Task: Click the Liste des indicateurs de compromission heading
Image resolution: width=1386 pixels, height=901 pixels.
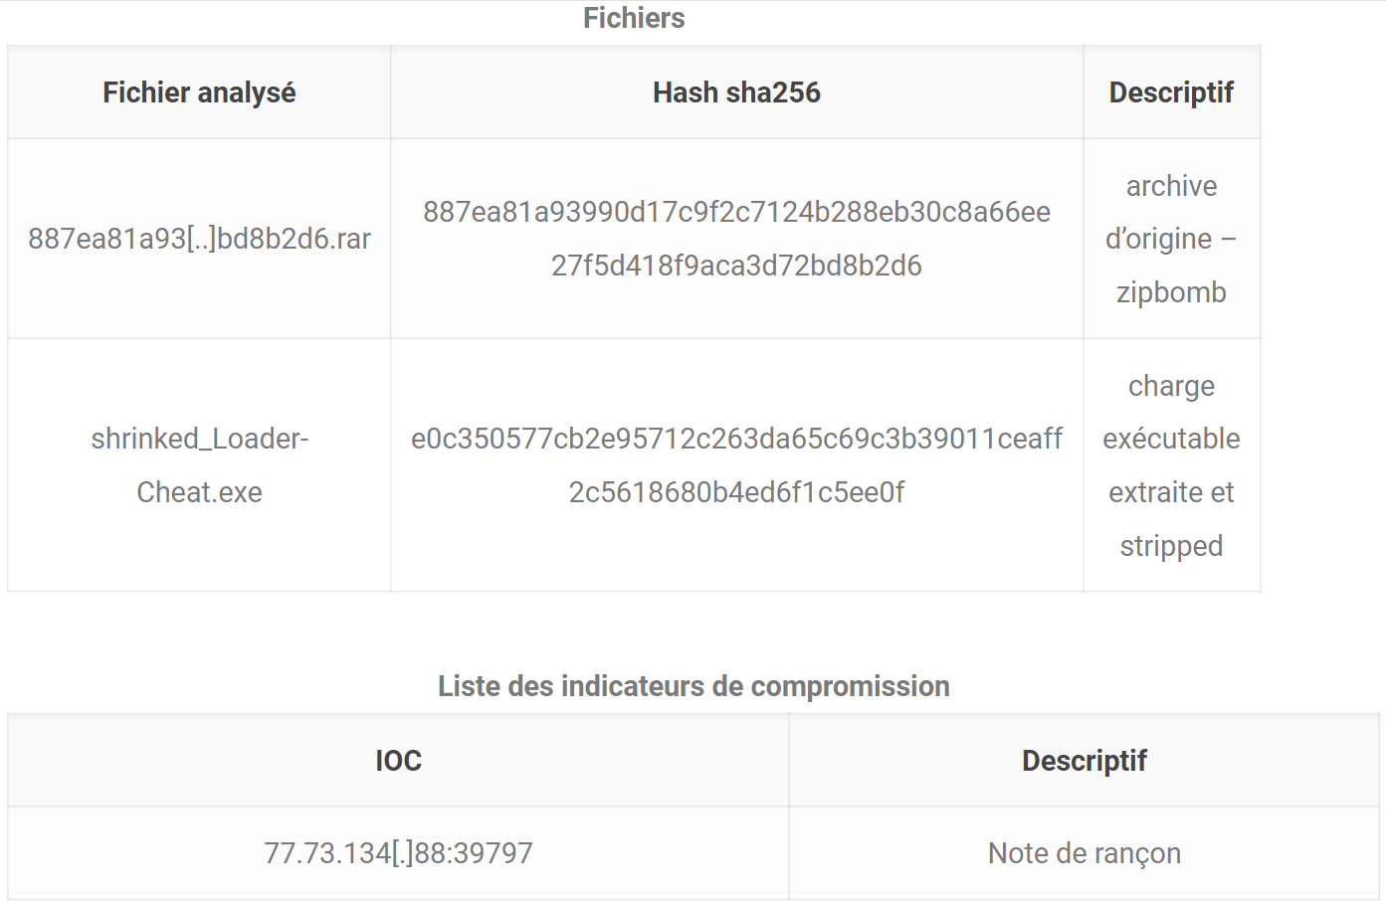Action: point(693,686)
